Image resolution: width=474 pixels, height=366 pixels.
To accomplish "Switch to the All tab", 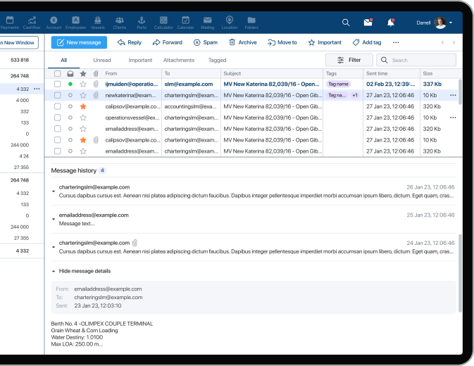I will (64, 61).
